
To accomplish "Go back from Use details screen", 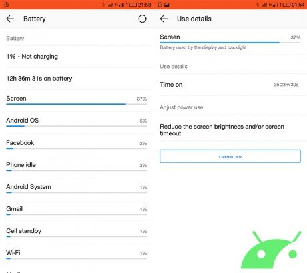I will (164, 19).
